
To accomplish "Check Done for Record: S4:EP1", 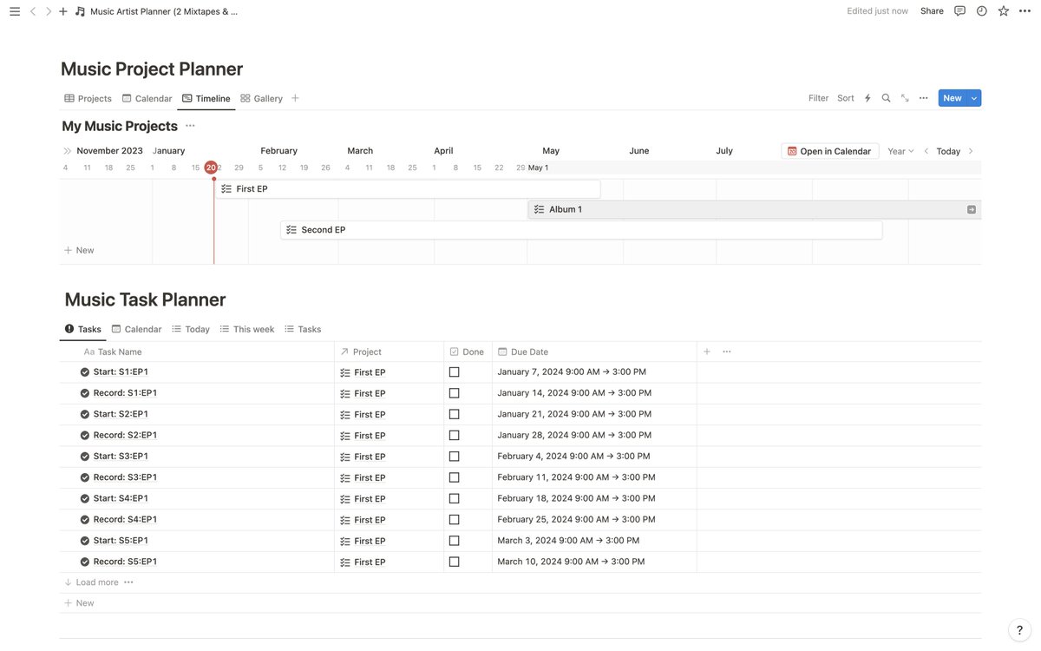I will [x=454, y=520].
